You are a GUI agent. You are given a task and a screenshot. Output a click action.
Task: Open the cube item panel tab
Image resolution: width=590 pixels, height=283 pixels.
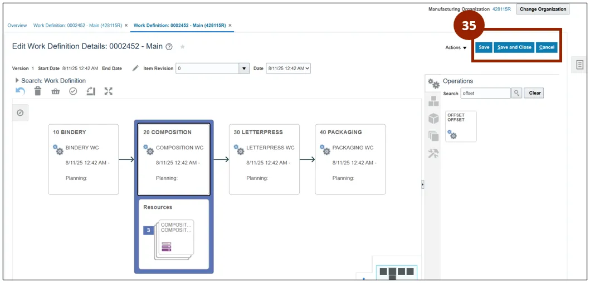coord(433,119)
